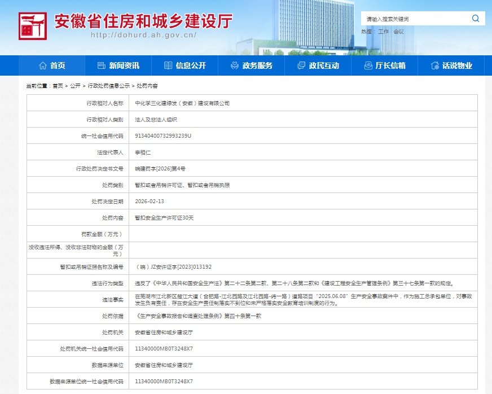Click the search magnifier icon

click(475, 19)
